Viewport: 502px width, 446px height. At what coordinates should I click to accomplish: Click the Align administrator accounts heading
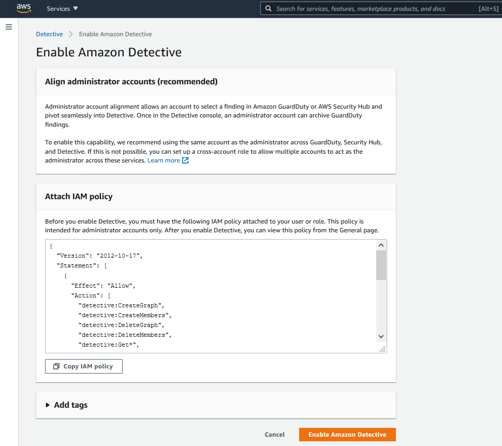pyautogui.click(x=131, y=82)
